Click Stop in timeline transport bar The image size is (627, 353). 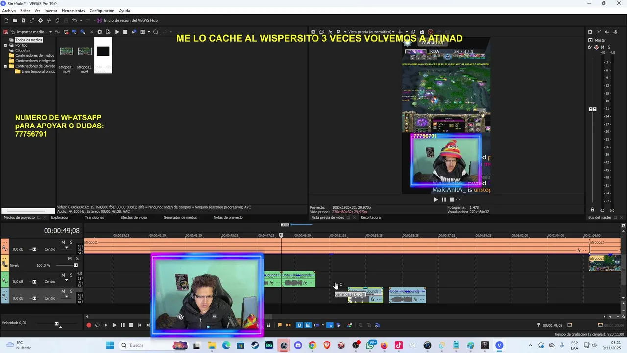coord(131,325)
